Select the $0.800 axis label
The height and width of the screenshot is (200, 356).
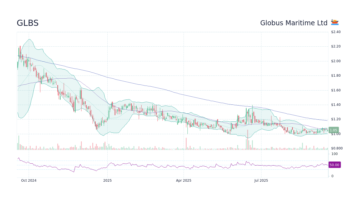point(337,148)
